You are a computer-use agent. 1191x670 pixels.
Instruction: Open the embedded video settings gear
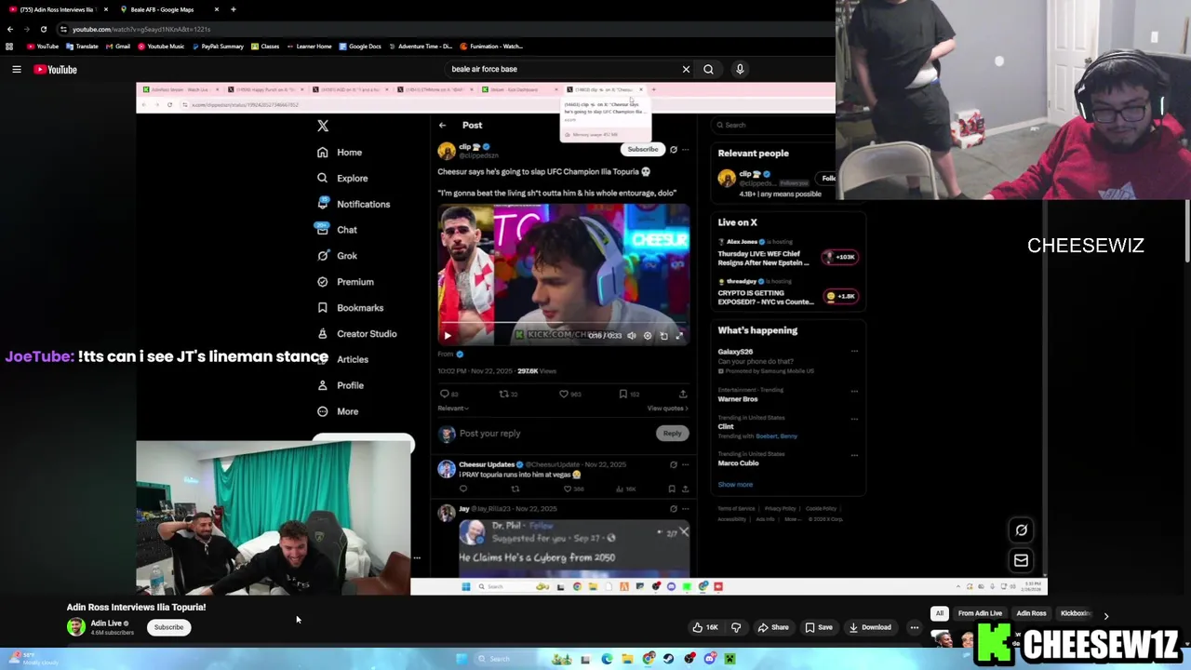(x=648, y=336)
